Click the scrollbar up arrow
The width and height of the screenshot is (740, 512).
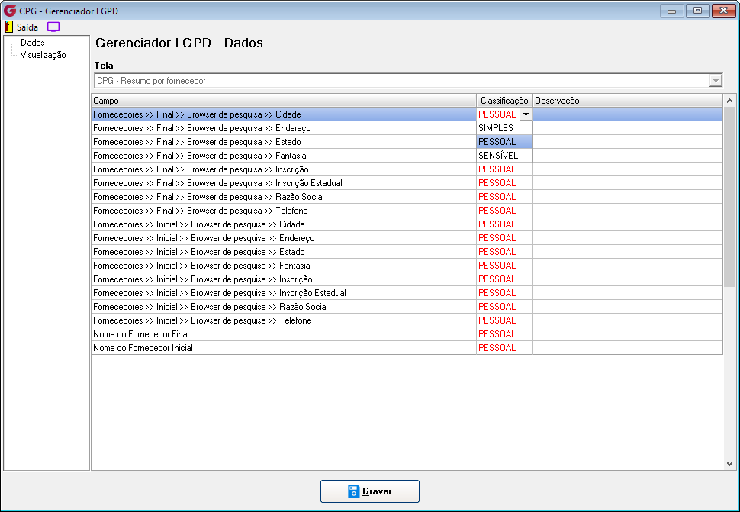tap(729, 101)
